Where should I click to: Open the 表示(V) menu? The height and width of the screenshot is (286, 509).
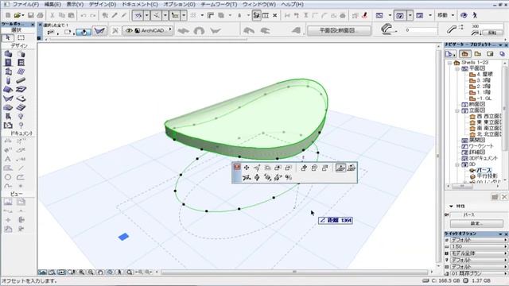tap(75, 5)
